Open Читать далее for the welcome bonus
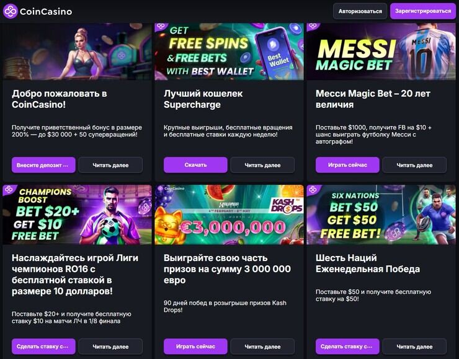This screenshot has width=459, height=359. [x=110, y=165]
